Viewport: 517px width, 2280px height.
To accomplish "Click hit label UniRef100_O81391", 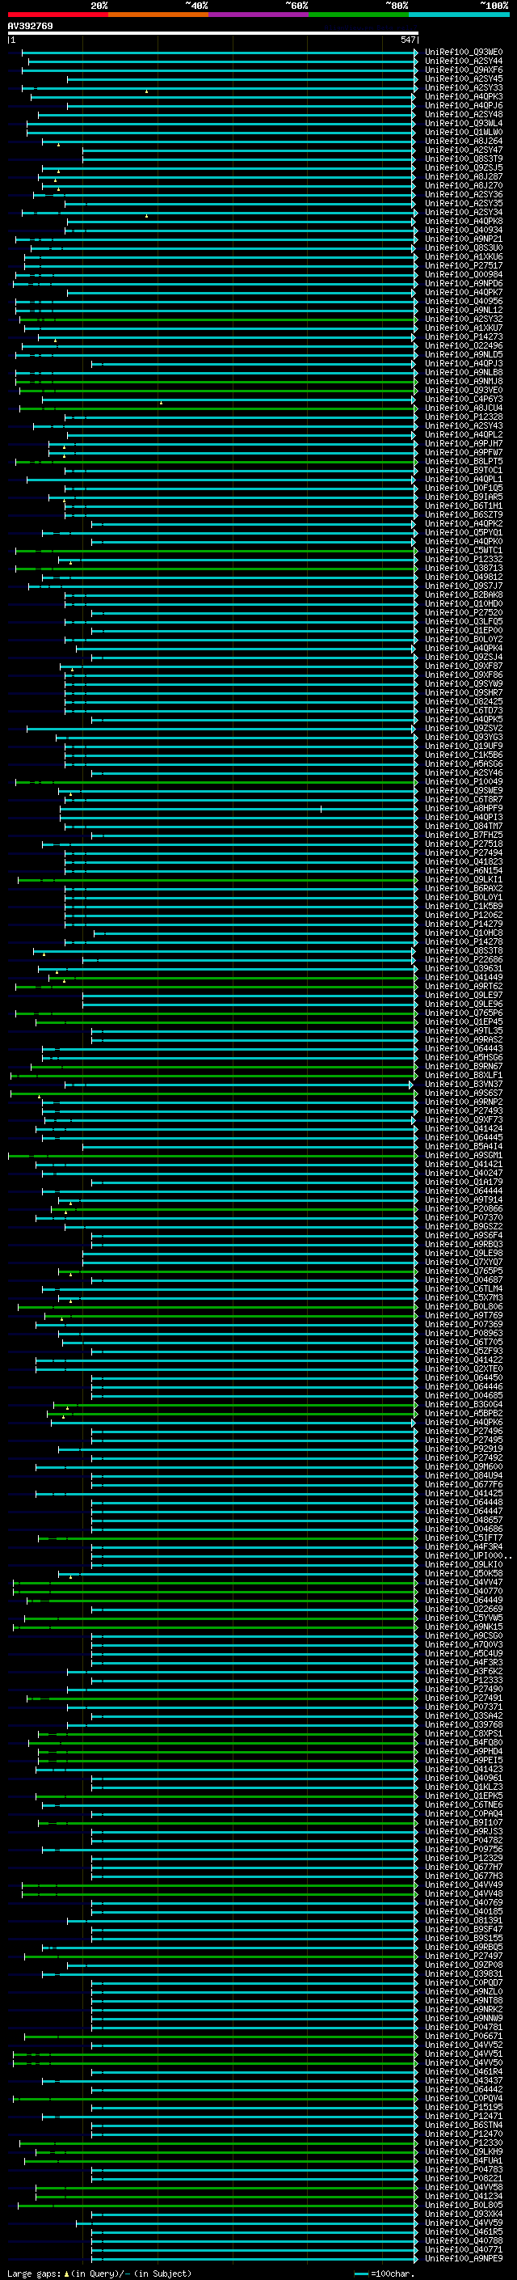I will point(463,1922).
